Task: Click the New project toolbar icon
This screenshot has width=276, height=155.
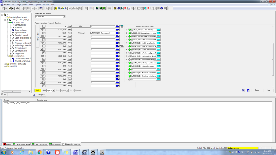Action: 3,8
